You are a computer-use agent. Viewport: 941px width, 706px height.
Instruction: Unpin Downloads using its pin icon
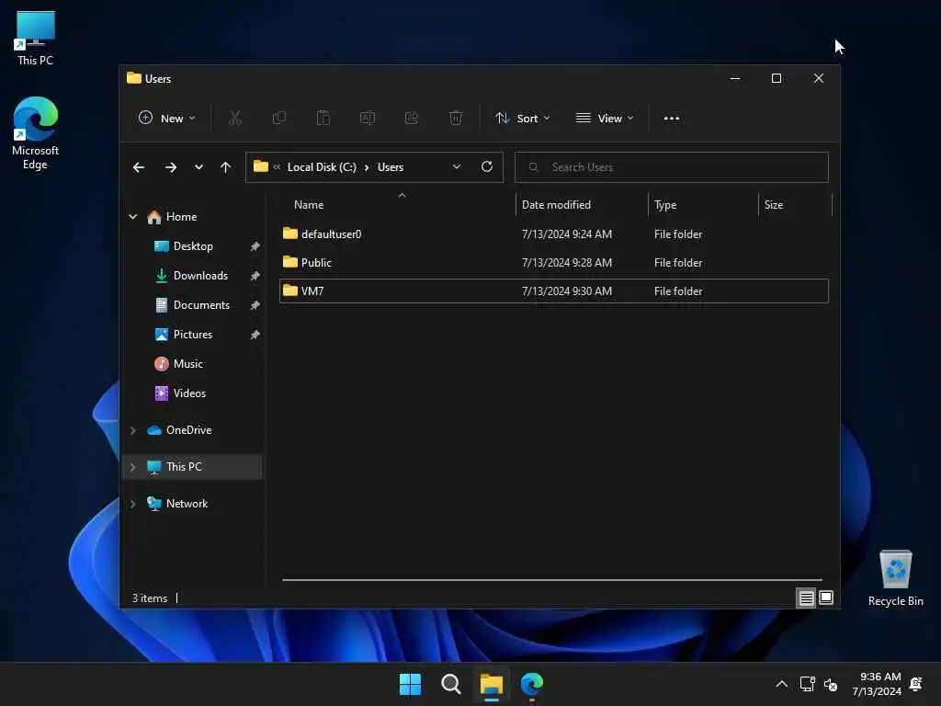tap(255, 276)
